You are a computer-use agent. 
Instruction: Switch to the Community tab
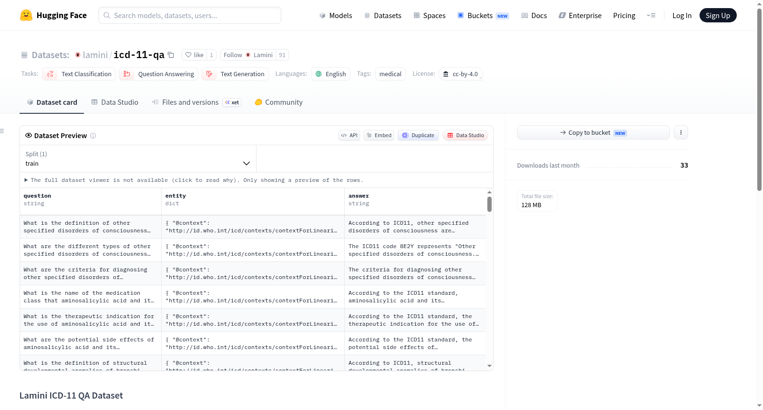pyautogui.click(x=278, y=102)
